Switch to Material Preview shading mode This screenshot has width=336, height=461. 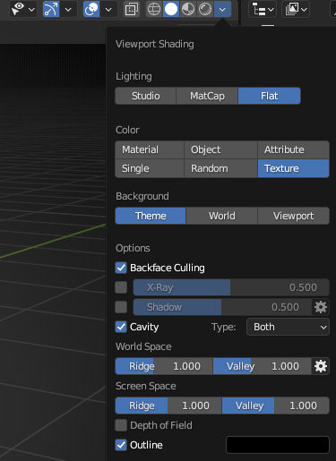(x=188, y=9)
